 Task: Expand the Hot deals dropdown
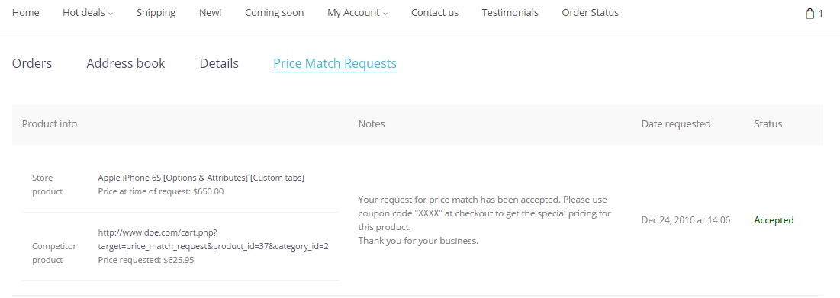click(88, 13)
